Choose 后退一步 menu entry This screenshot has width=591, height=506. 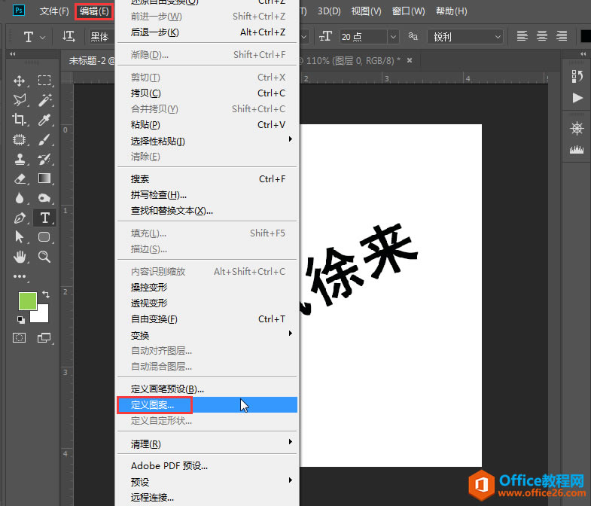[207, 32]
